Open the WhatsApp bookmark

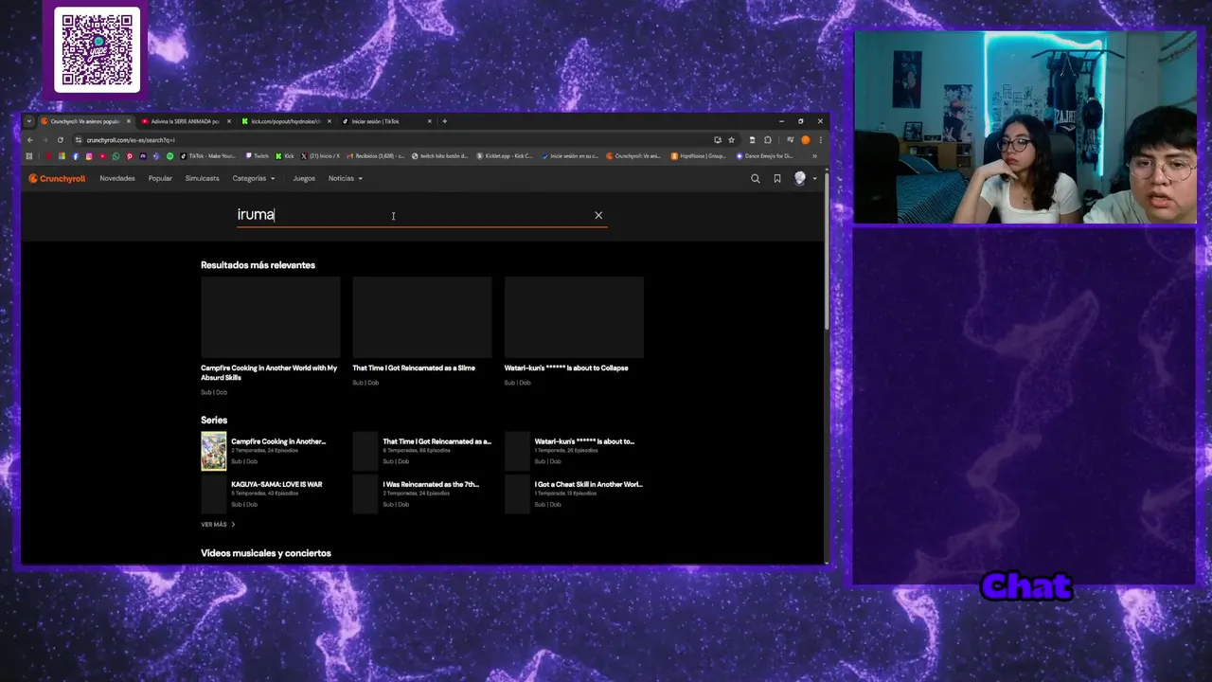[116, 156]
